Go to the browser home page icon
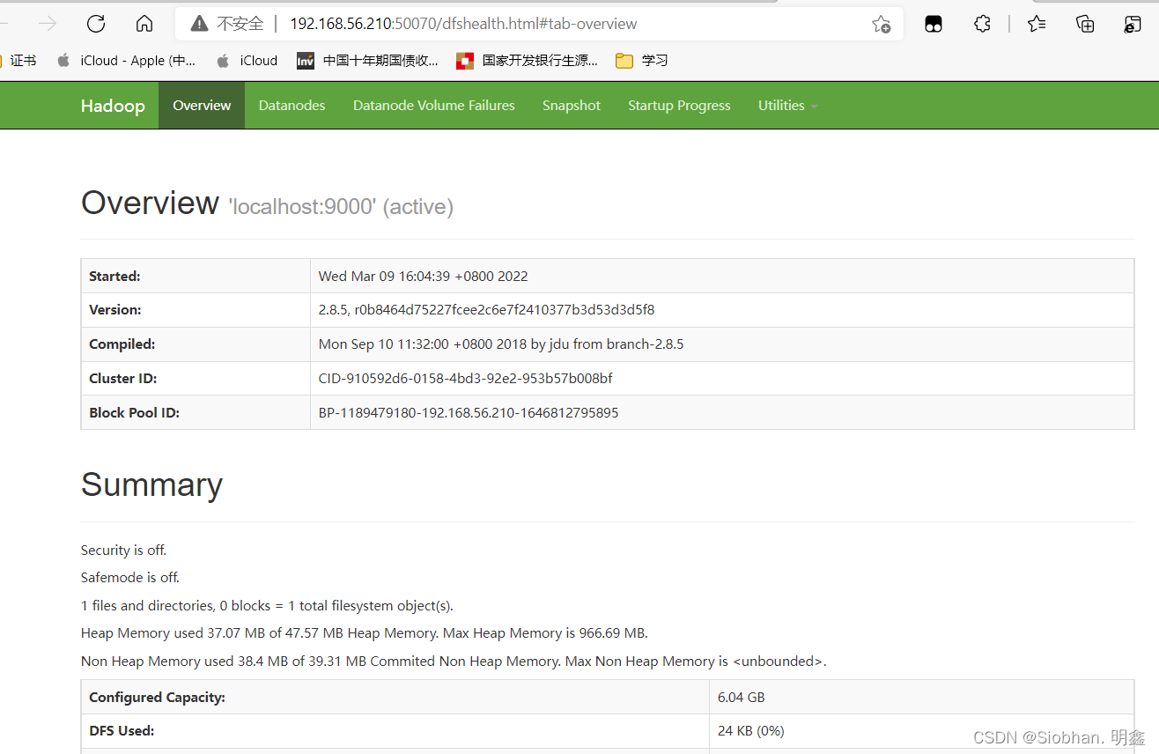1159x754 pixels. (144, 24)
